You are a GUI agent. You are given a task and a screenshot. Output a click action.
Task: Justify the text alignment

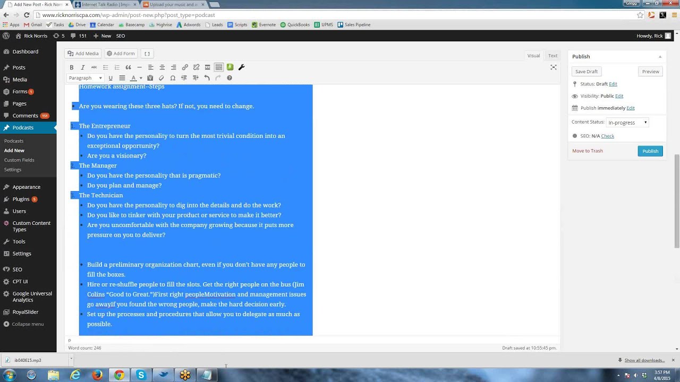click(122, 78)
